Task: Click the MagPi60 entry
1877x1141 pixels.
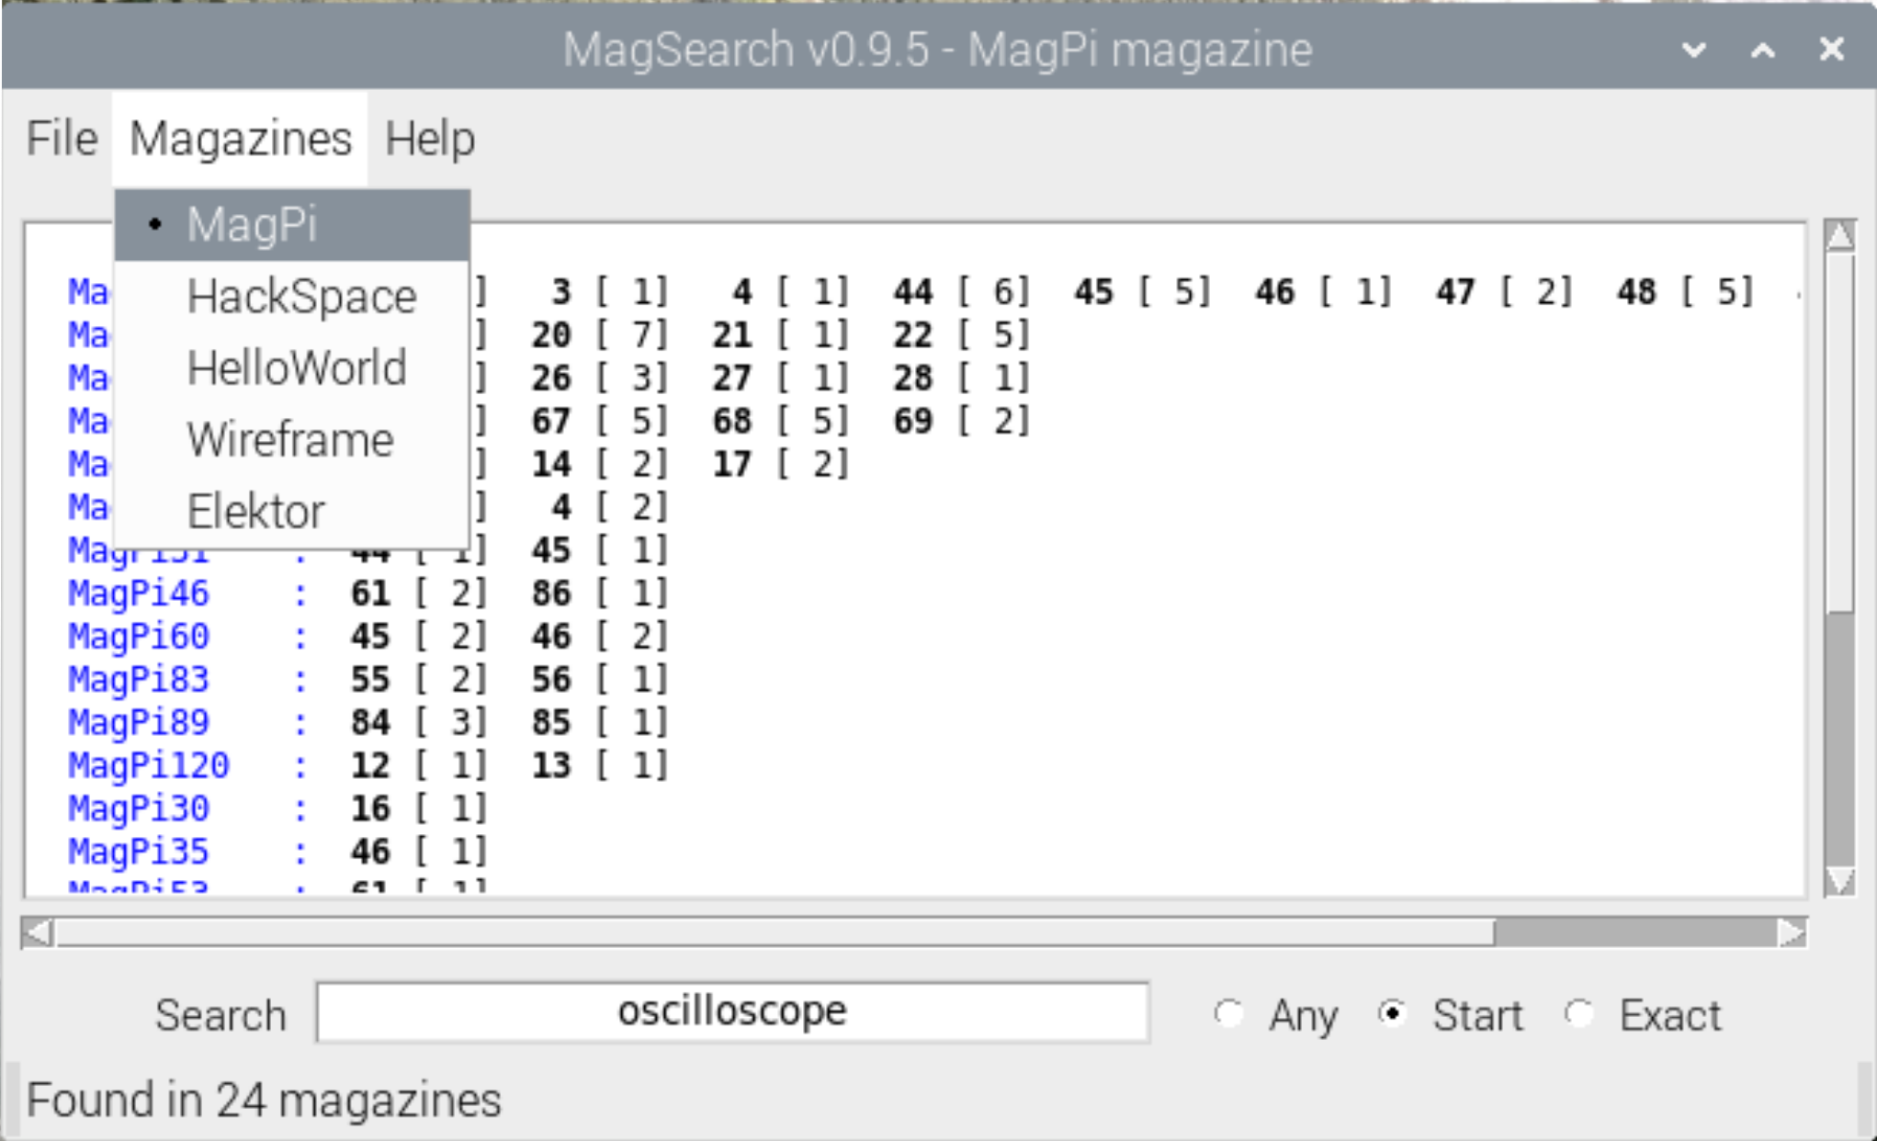Action: point(137,635)
